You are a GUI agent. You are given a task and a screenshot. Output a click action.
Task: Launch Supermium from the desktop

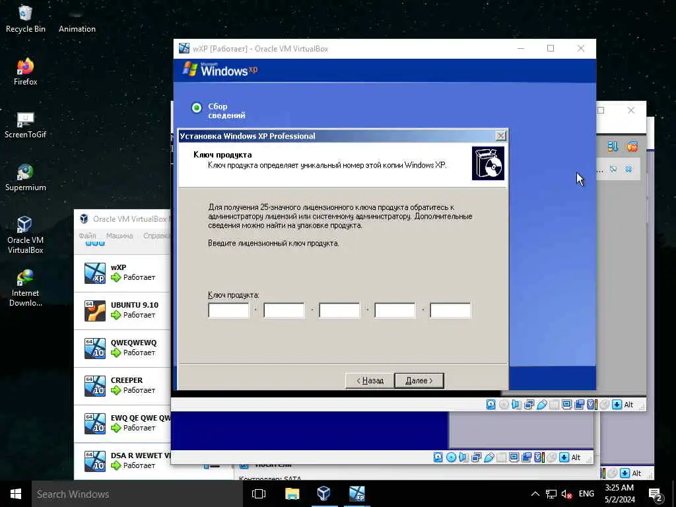click(x=26, y=178)
